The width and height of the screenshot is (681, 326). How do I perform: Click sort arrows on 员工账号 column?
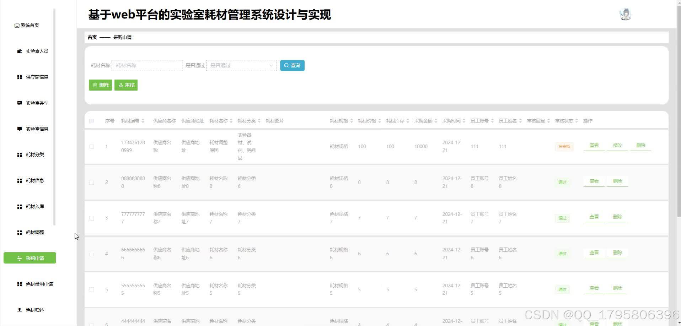point(492,121)
